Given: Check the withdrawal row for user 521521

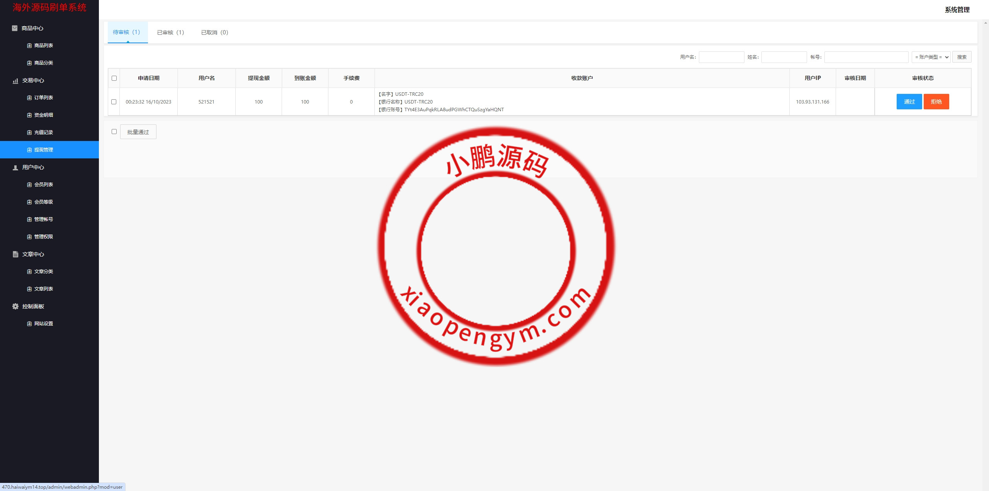Looking at the screenshot, I should click(x=114, y=102).
